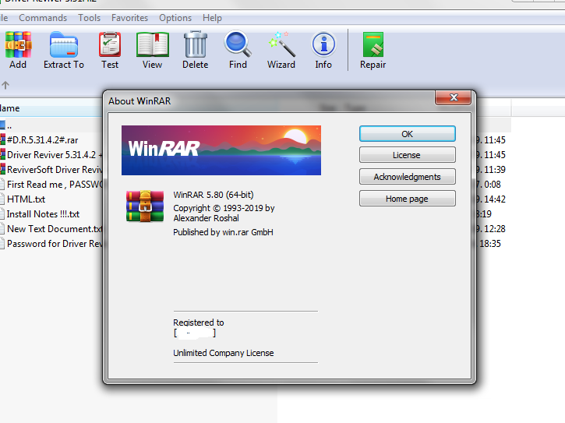This screenshot has width=565, height=423.
Task: Close the About WinRAR dialog
Action: coord(454,97)
